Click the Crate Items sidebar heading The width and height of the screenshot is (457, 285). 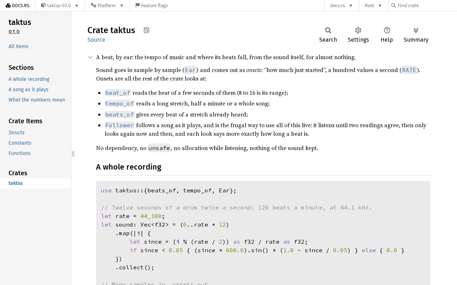(25, 121)
